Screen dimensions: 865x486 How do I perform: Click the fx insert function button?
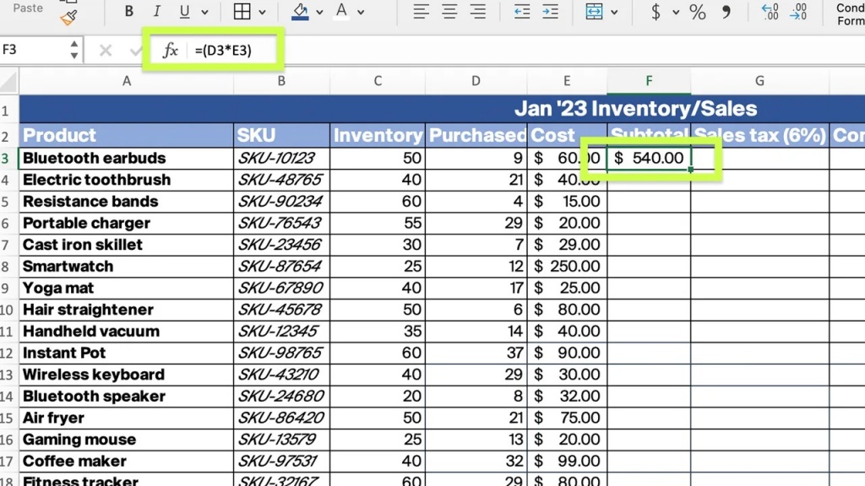170,50
